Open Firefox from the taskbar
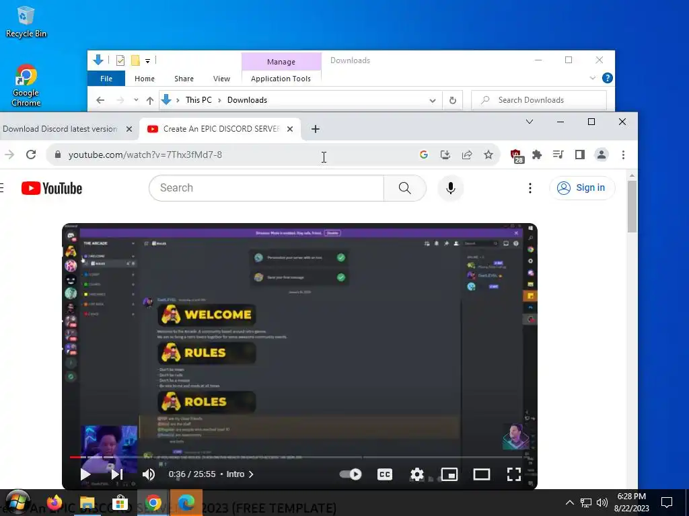 coord(55,503)
